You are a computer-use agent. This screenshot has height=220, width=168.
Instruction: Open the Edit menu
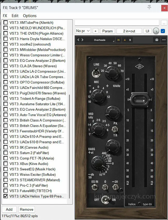[x=15, y=16]
